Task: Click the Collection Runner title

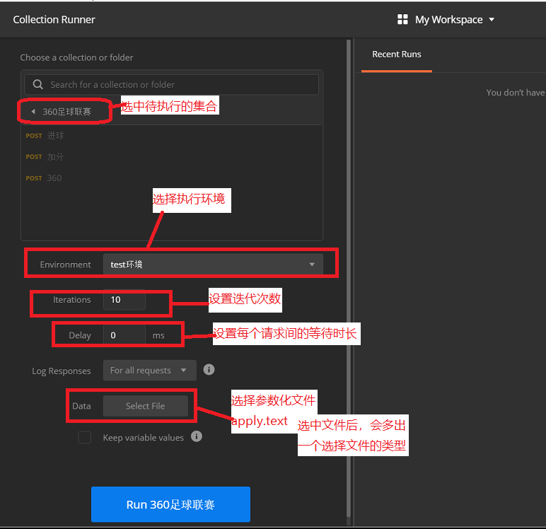Action: (x=54, y=20)
